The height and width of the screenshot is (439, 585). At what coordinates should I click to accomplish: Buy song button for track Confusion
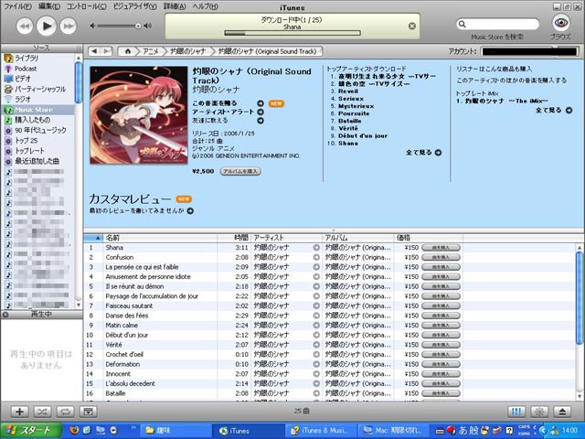click(x=441, y=257)
